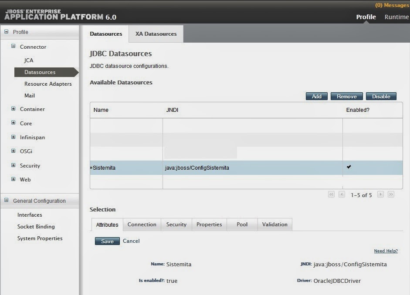Switch to the Datasources tab
Image resolution: width=410 pixels, height=295 pixels.
106,34
